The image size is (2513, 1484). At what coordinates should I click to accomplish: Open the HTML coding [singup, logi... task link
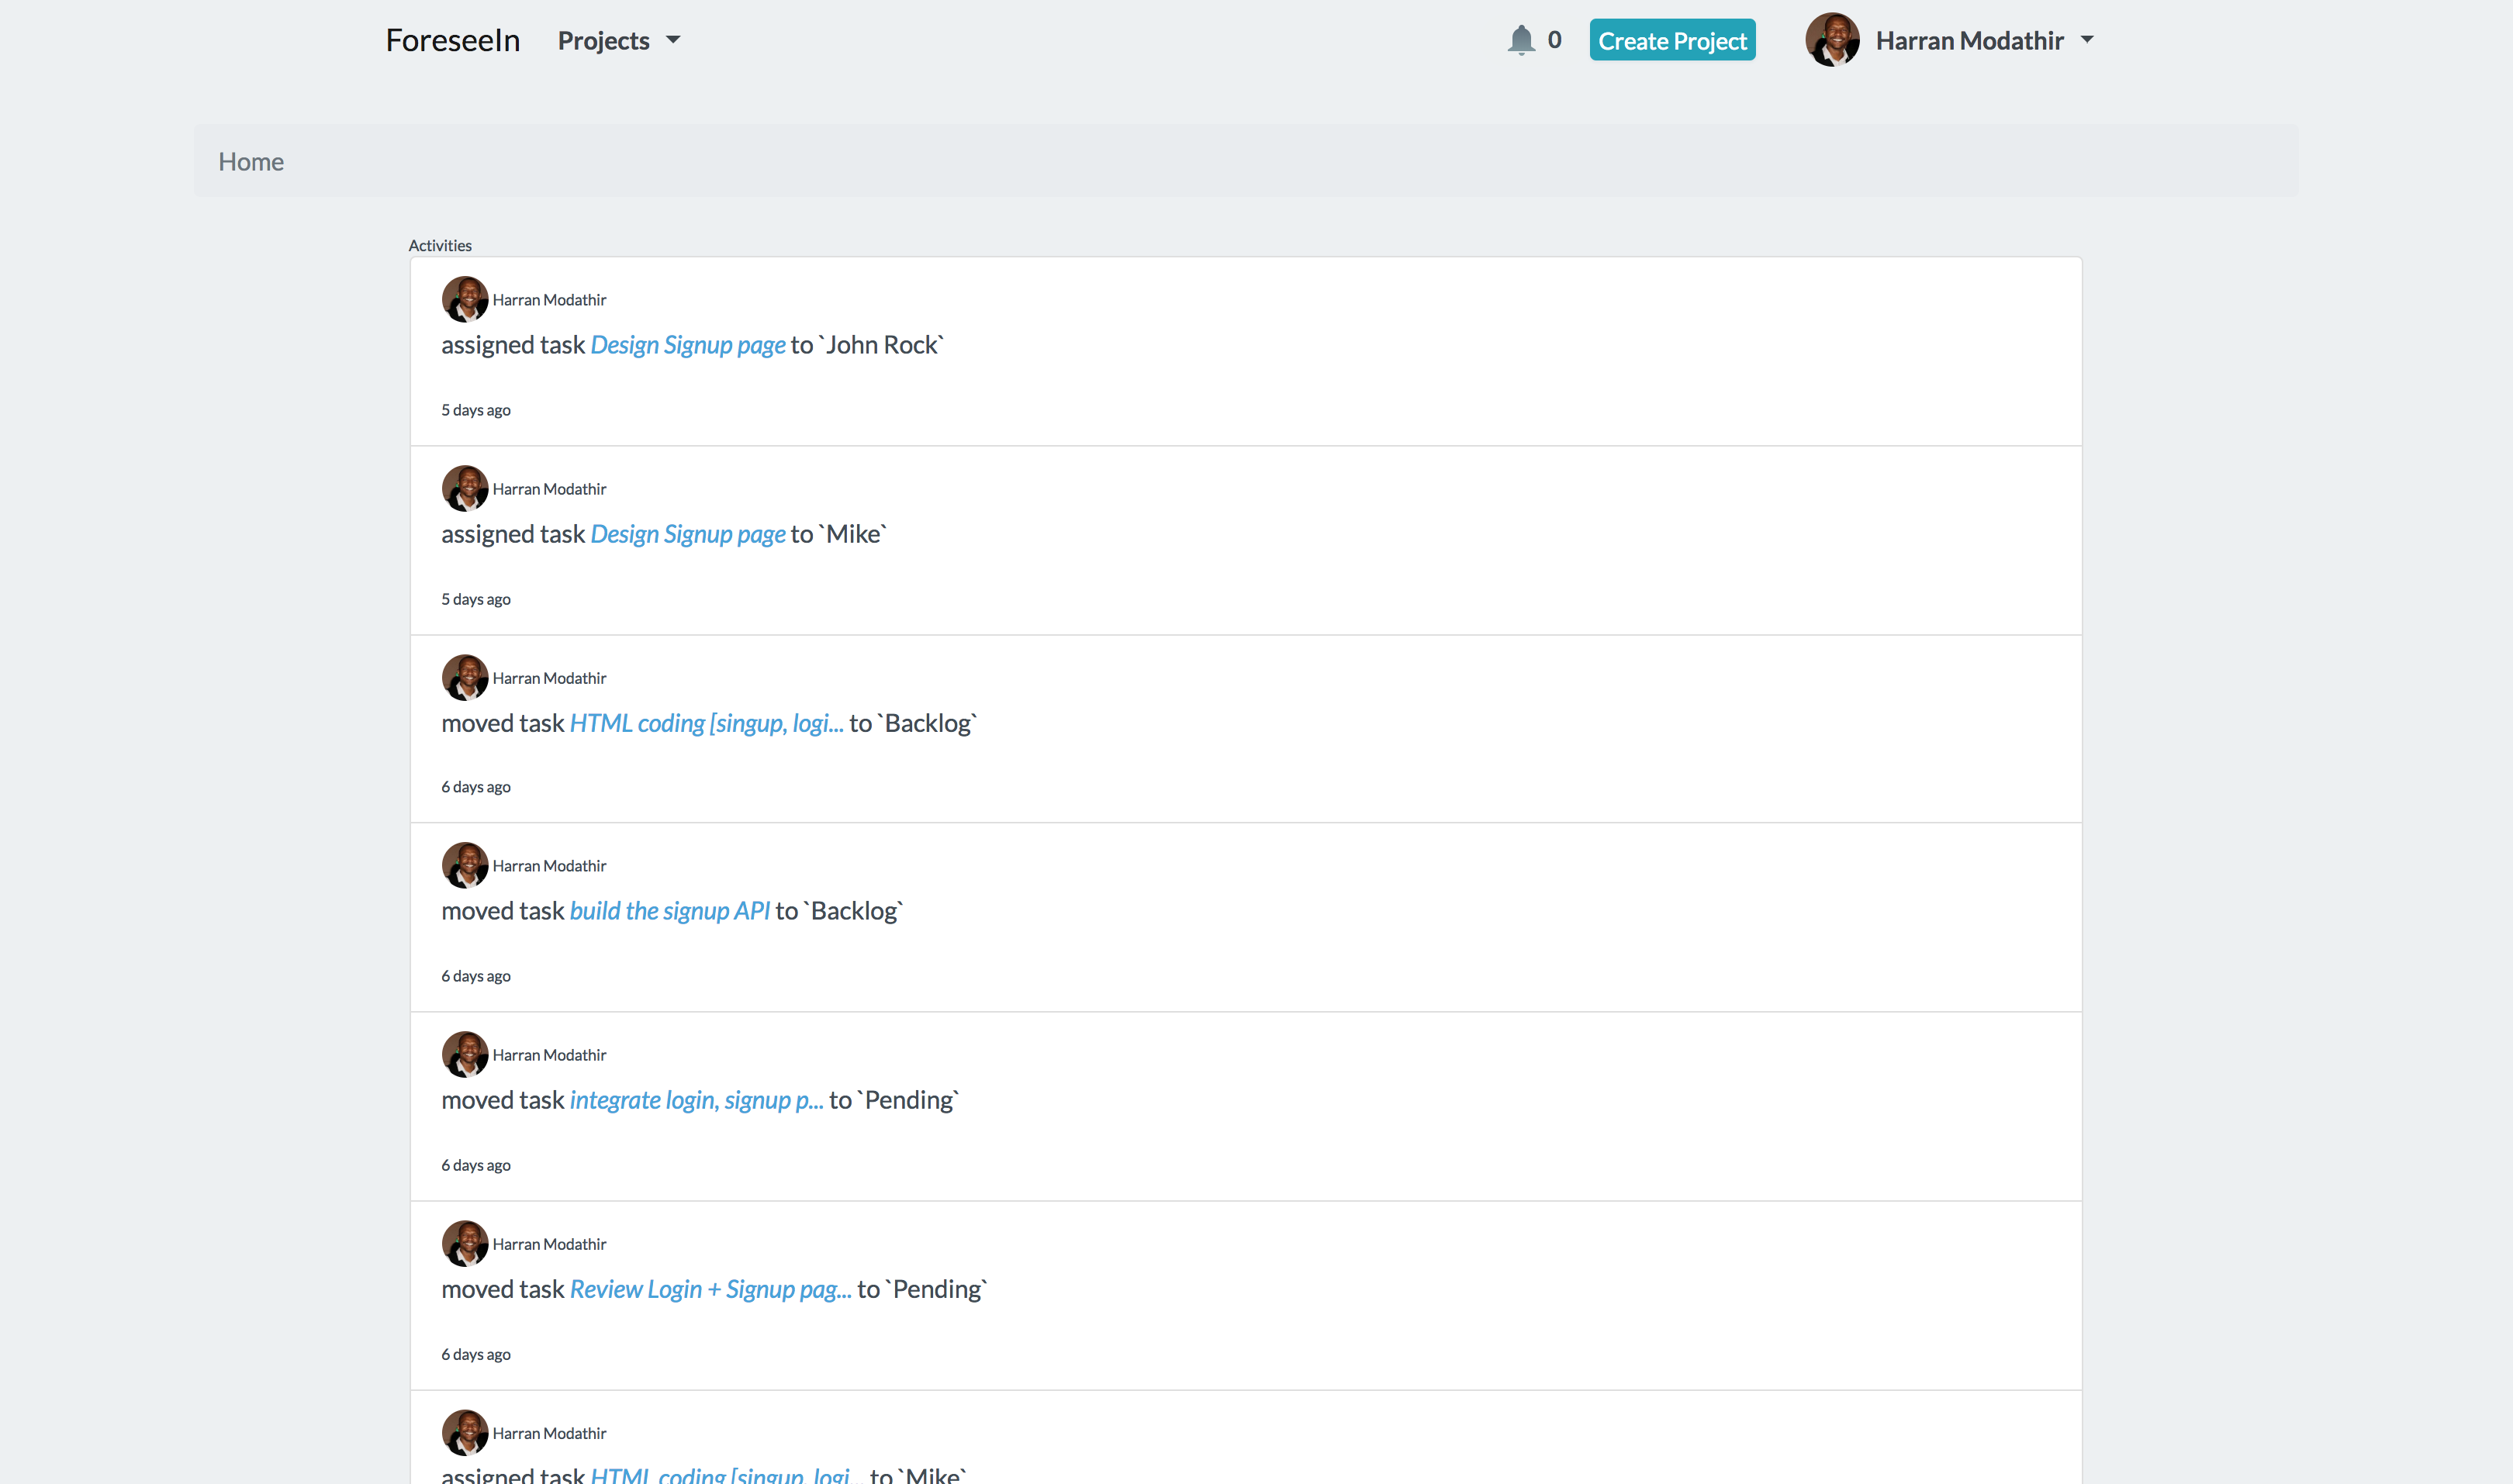(x=707, y=723)
